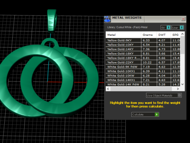Click the 6.33 grams value

(x=146, y=41)
